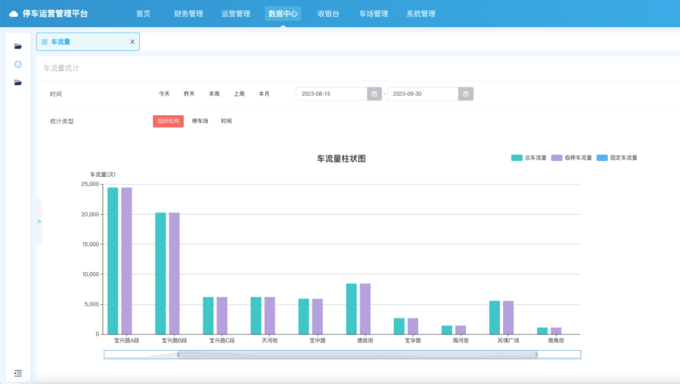Open the 车场管理 menu
The height and width of the screenshot is (384, 680).
(x=373, y=14)
